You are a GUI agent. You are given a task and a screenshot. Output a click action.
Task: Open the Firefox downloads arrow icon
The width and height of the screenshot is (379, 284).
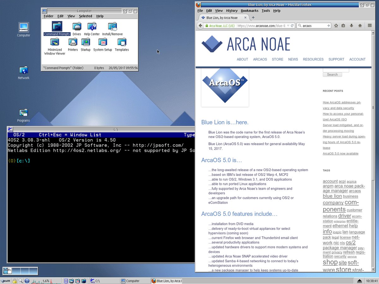coord(351,26)
